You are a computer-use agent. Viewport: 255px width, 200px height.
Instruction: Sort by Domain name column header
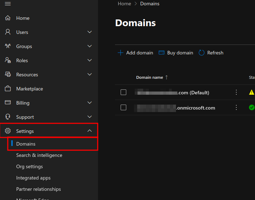(x=150, y=77)
